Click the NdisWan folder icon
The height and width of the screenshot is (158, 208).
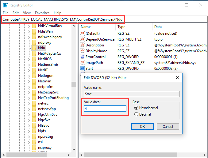[x=34, y=31]
